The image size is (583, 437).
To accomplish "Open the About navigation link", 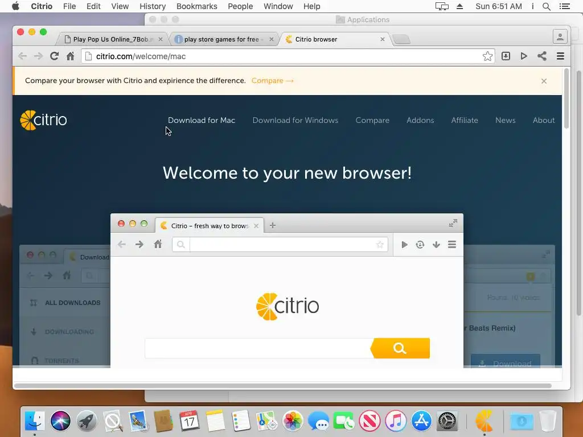I will pyautogui.click(x=544, y=120).
